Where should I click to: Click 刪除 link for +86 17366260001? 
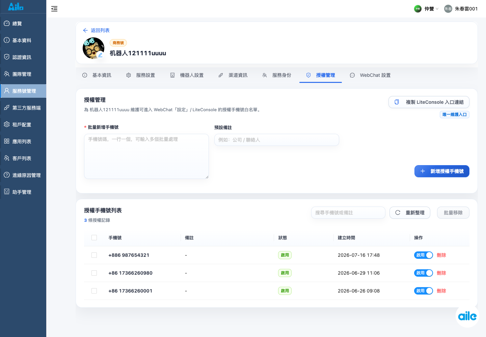441,291
